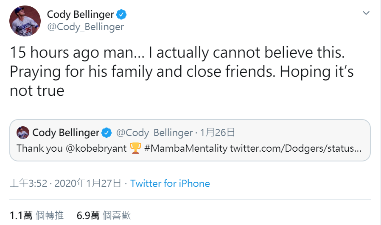Click the small avatar in the quoted tweet

tap(23, 133)
